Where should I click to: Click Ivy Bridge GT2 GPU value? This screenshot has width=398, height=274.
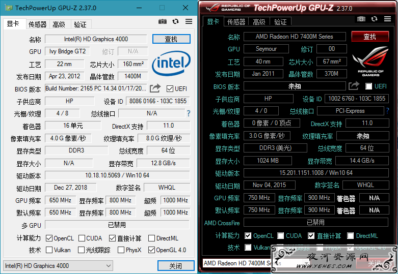point(67,51)
